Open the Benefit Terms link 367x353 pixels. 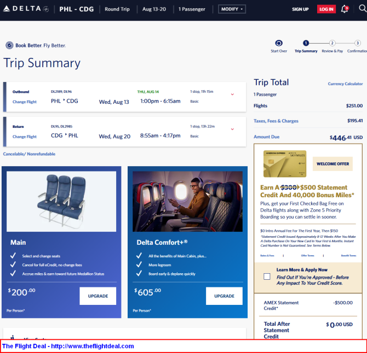point(348,256)
